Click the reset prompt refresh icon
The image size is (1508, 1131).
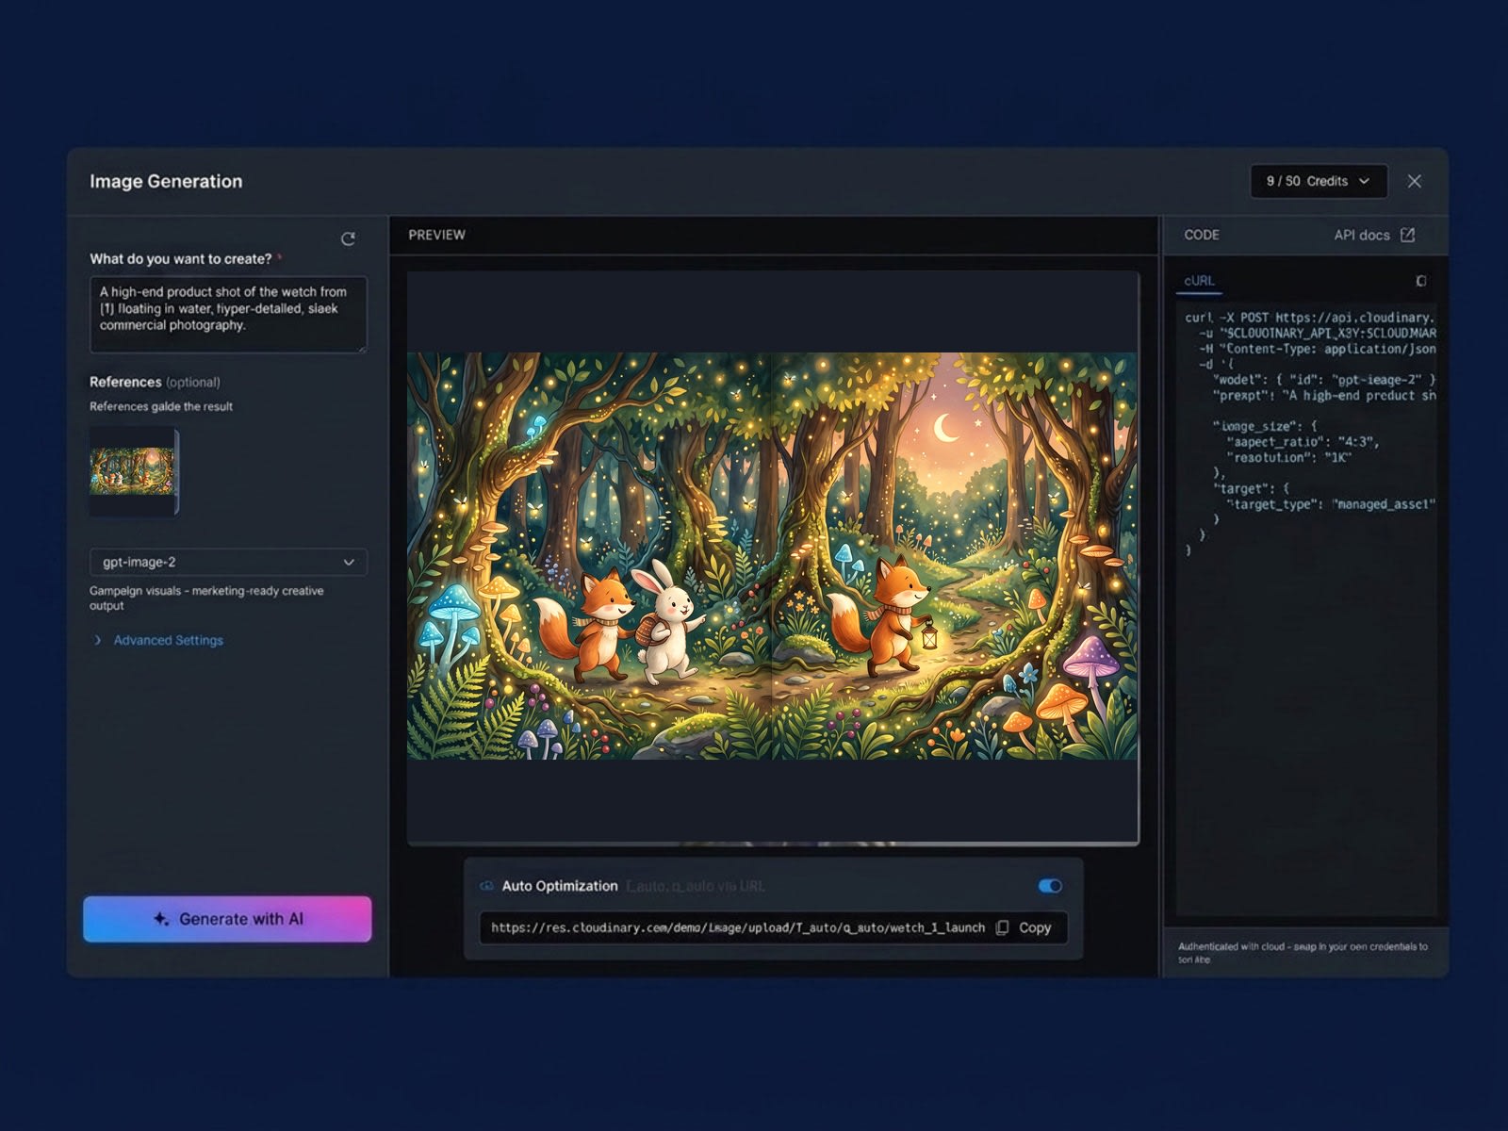pyautogui.click(x=348, y=238)
